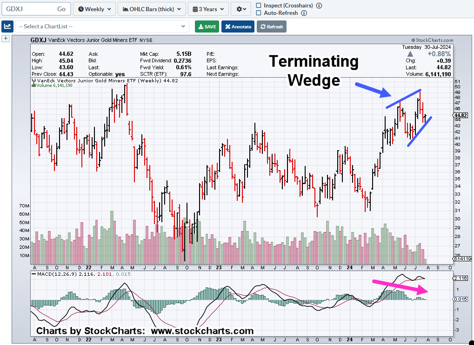Open the gear settings menu
The image size is (474, 345).
tap(242, 9)
